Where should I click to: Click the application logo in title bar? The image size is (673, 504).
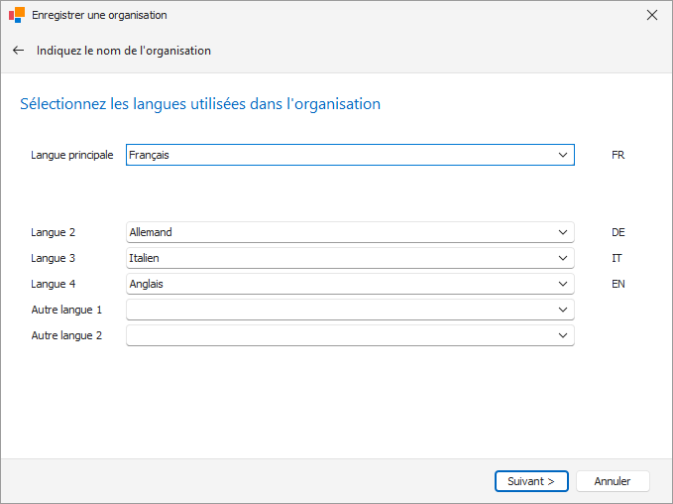17,15
